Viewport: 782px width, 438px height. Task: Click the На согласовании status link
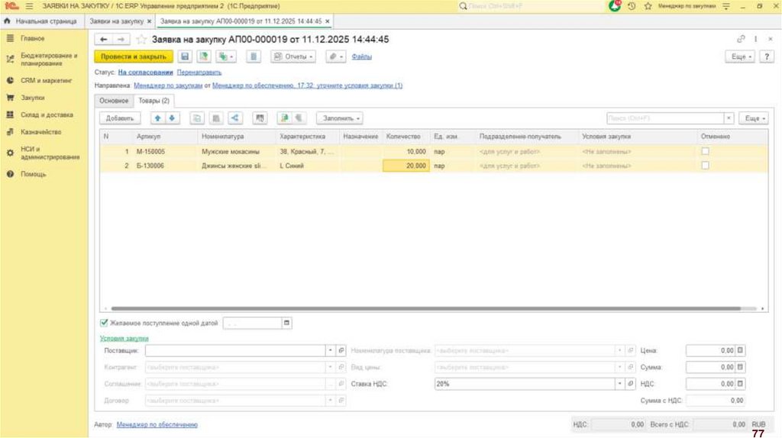[x=146, y=72]
